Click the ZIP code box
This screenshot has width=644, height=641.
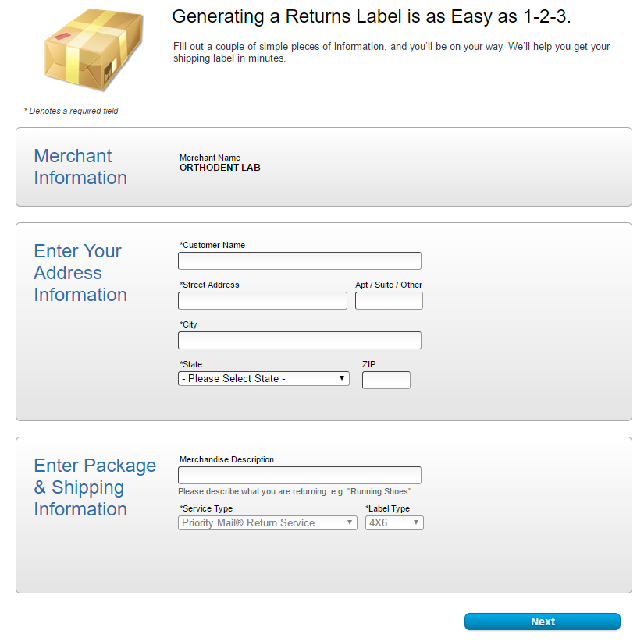tap(386, 380)
